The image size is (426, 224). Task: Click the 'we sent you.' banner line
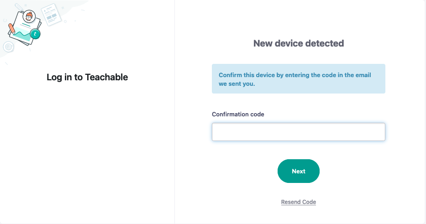(237, 83)
